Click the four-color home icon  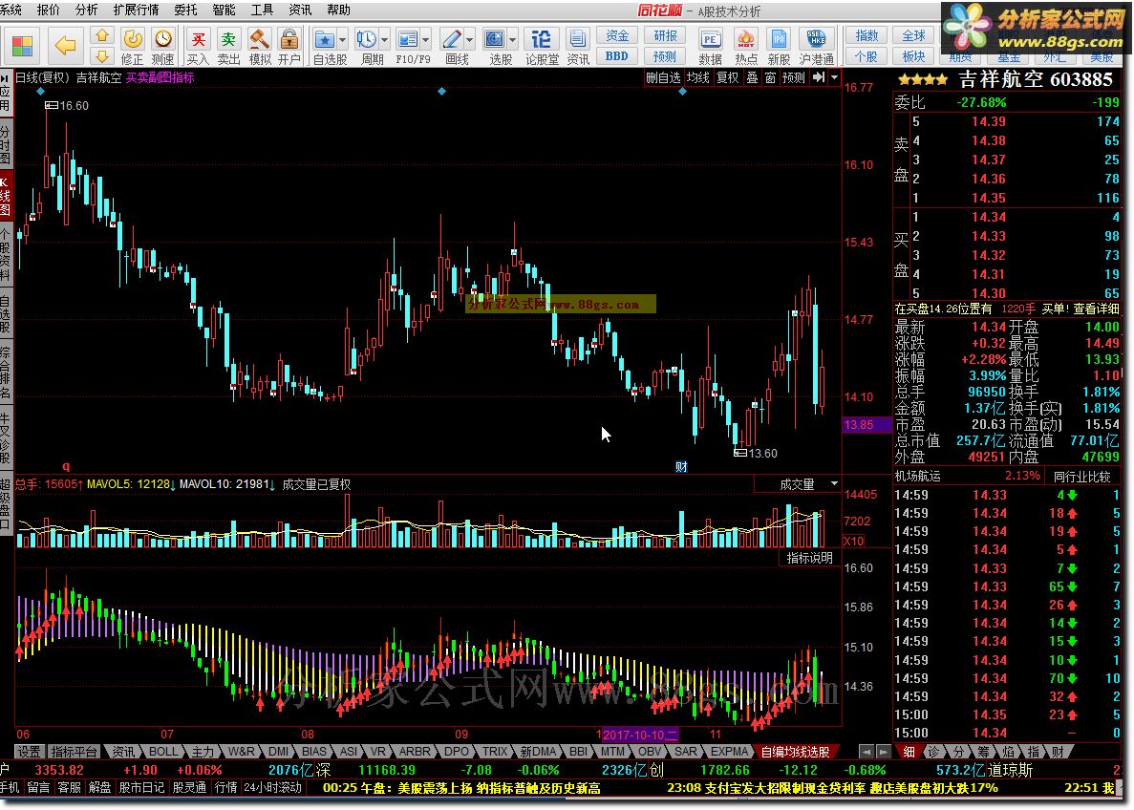pyautogui.click(x=22, y=46)
